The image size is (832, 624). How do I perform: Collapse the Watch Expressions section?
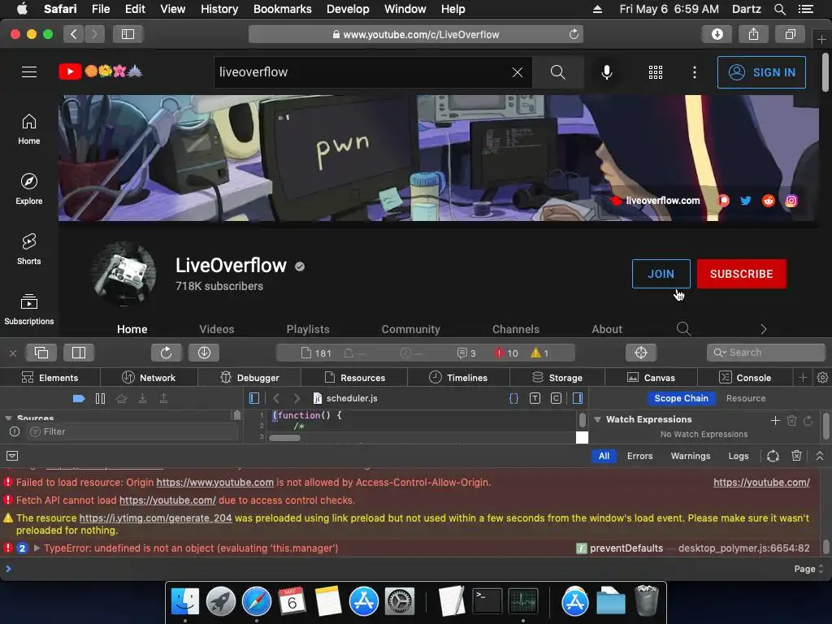(x=597, y=419)
